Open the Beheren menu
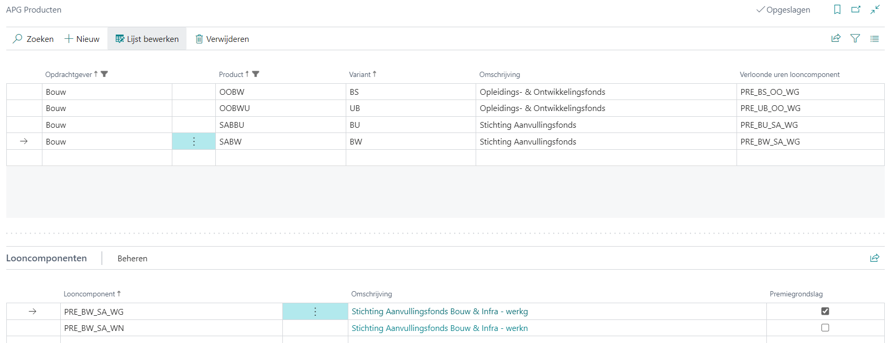The width and height of the screenshot is (890, 343). pos(132,258)
